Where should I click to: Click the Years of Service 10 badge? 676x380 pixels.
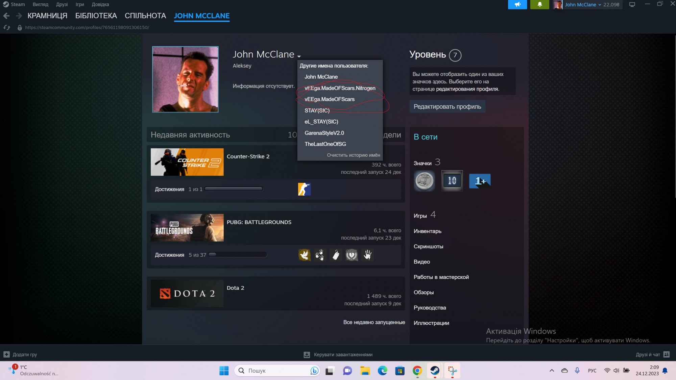coord(452,181)
